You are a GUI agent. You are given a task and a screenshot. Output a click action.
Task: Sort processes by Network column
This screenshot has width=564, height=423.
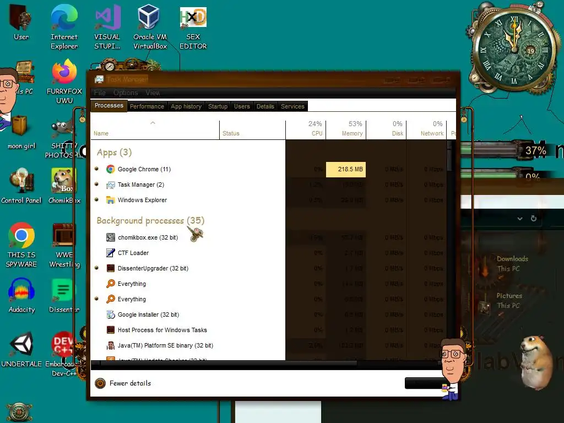tap(426, 130)
